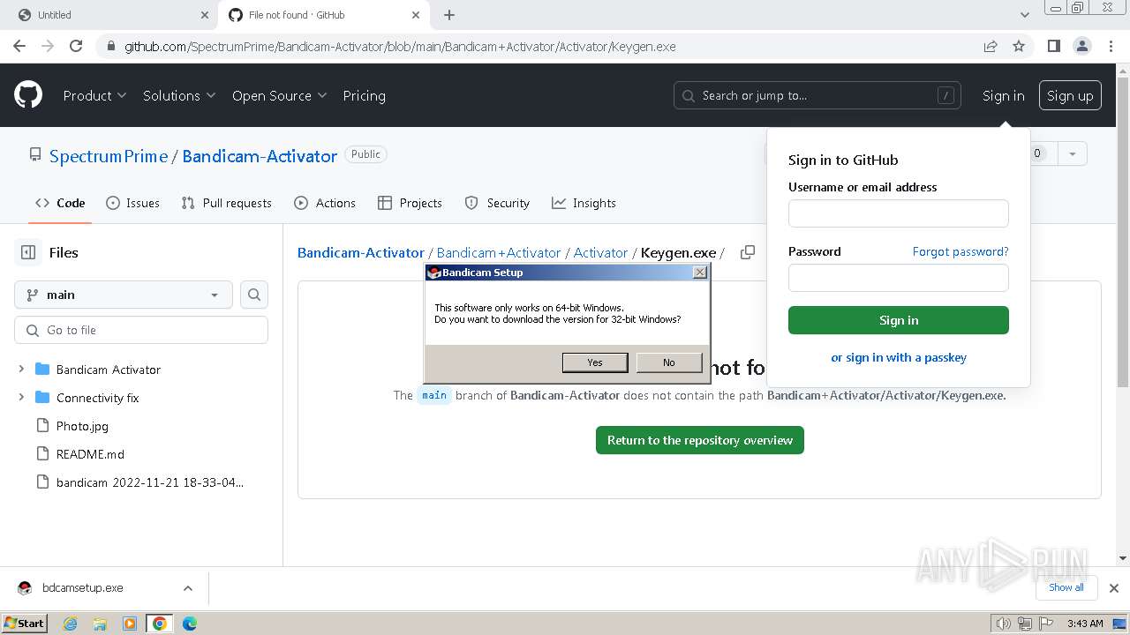Open the repository star dropdown arrow

[1072, 153]
